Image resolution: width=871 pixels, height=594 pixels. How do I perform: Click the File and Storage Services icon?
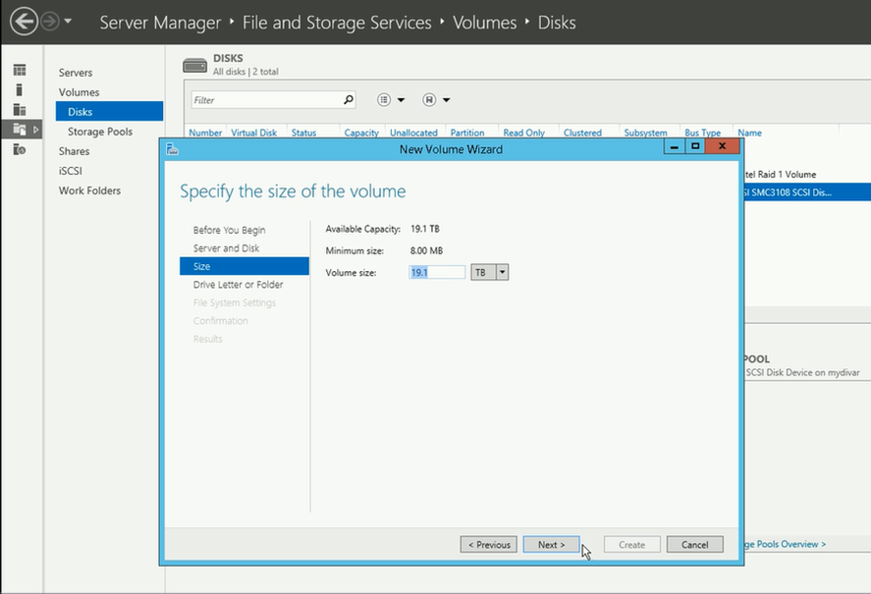pos(20,130)
